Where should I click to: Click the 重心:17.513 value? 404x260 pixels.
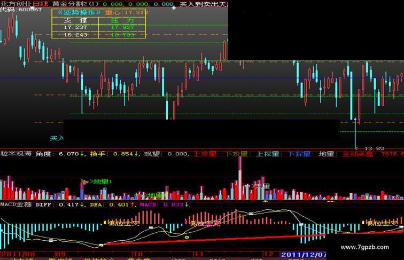pos(126,12)
